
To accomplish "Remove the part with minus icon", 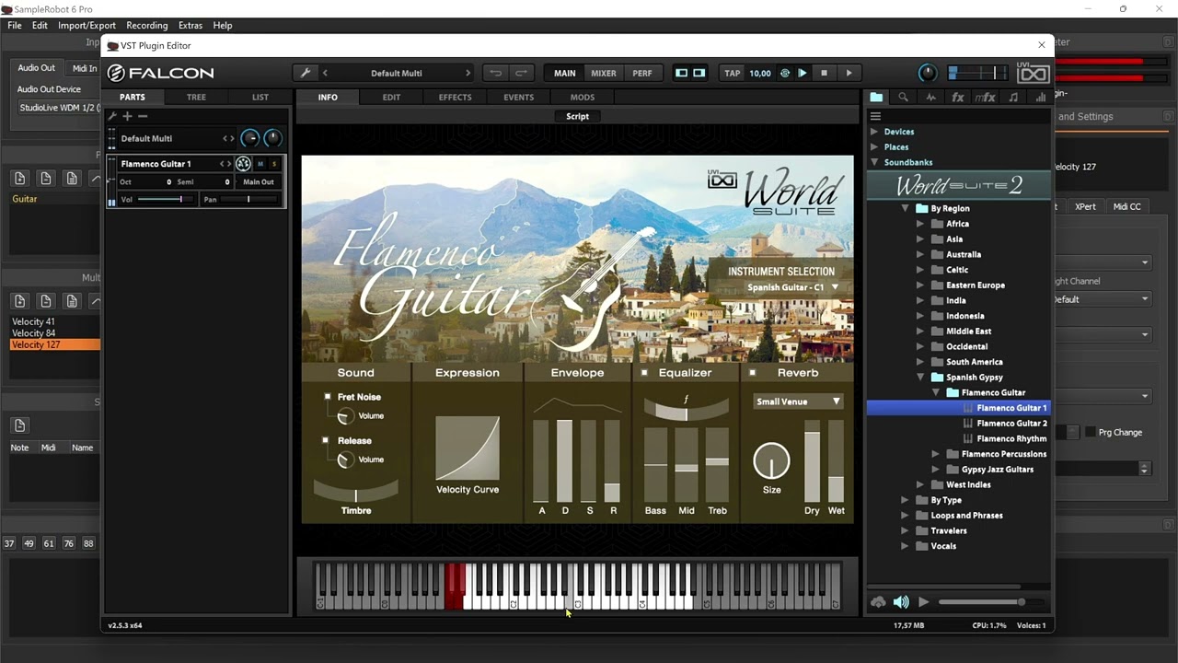I will click(x=143, y=116).
